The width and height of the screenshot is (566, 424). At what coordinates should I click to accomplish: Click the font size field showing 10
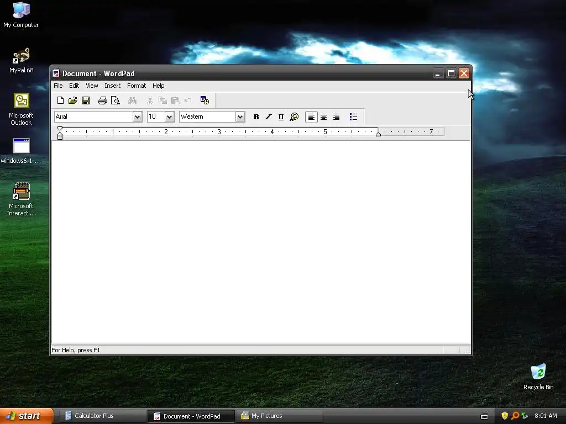156,117
